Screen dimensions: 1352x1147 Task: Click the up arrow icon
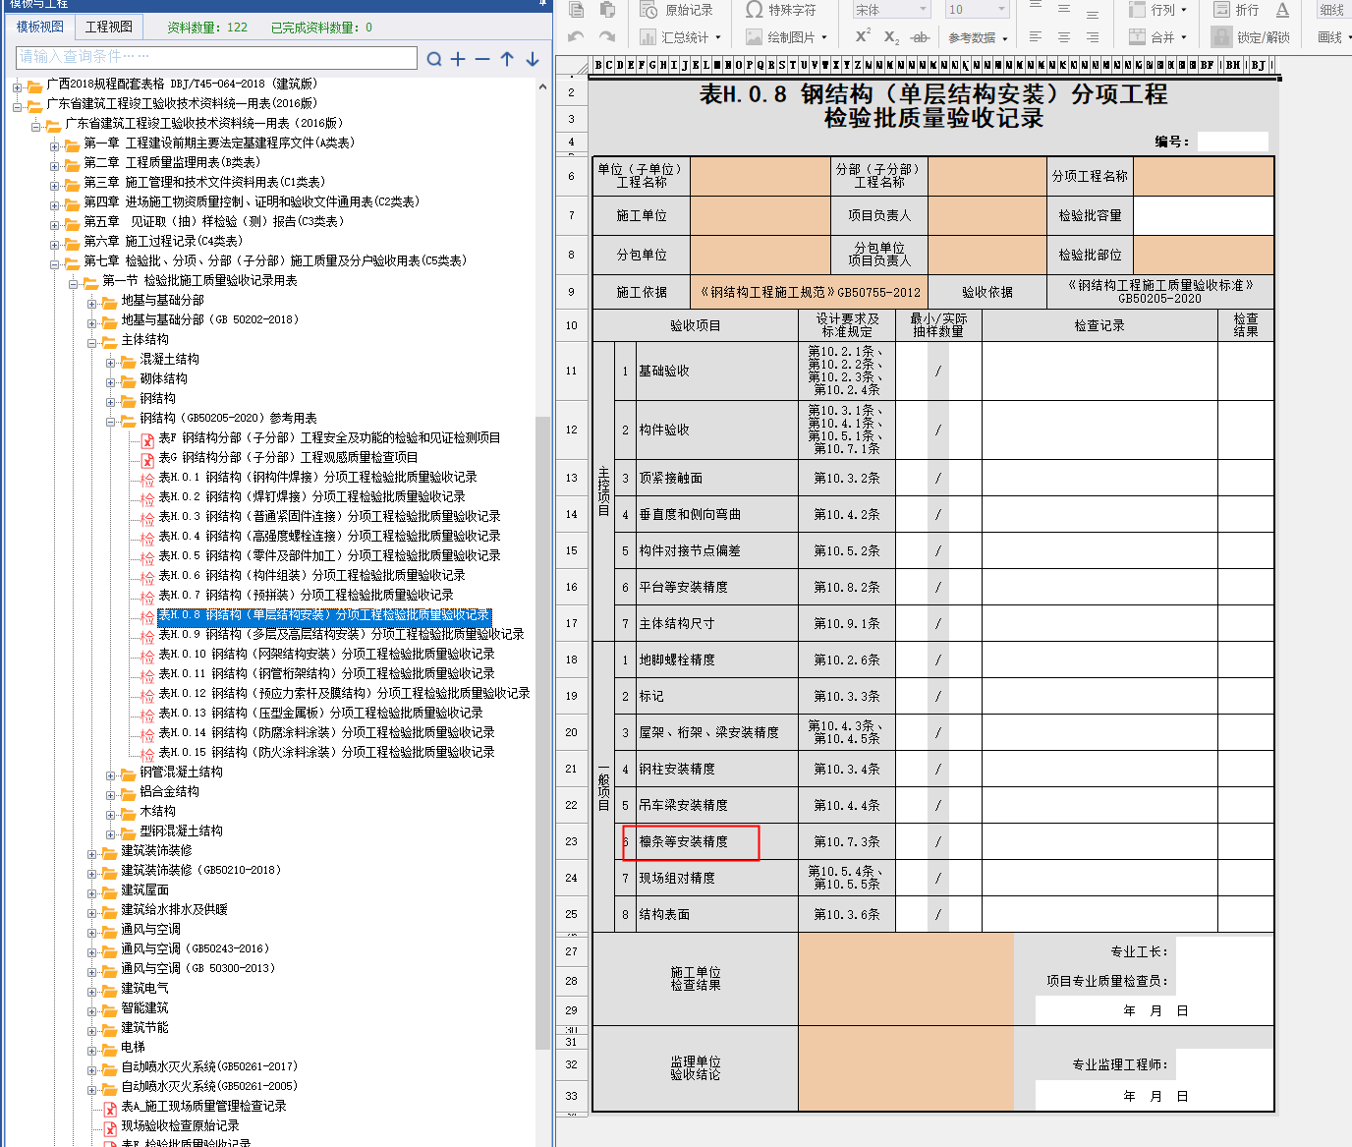coord(507,59)
